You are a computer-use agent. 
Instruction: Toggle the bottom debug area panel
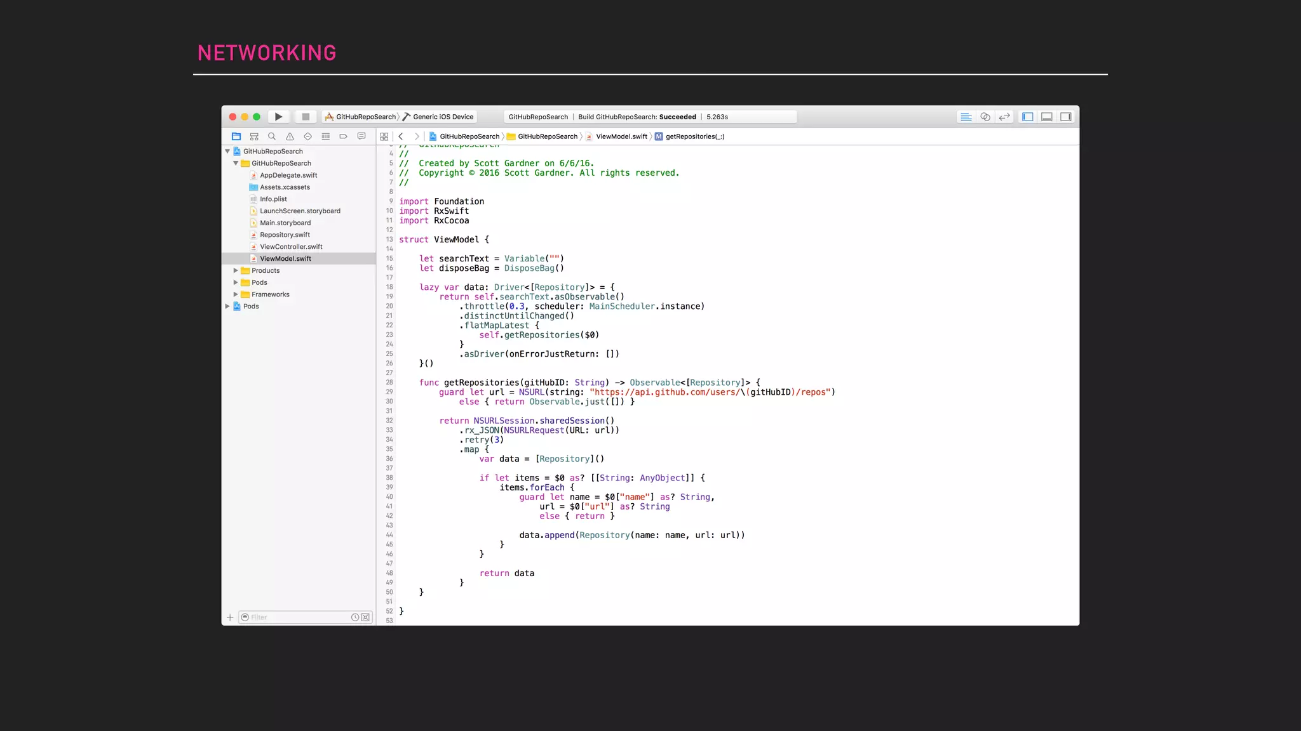point(1047,117)
